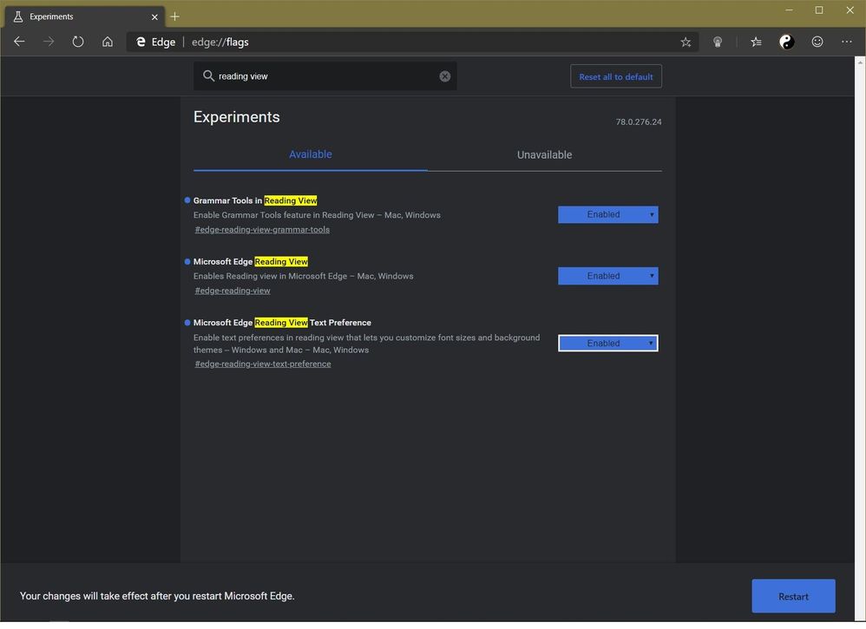The image size is (866, 629).
Task: Open the home page via home icon
Action: pos(107,42)
